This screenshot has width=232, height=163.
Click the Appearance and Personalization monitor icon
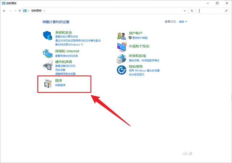click(121, 47)
